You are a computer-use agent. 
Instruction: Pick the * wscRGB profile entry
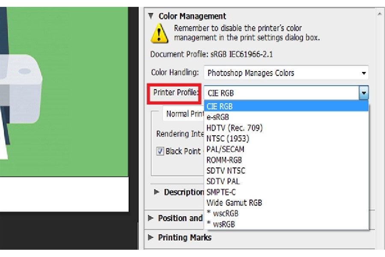pyautogui.click(x=222, y=213)
